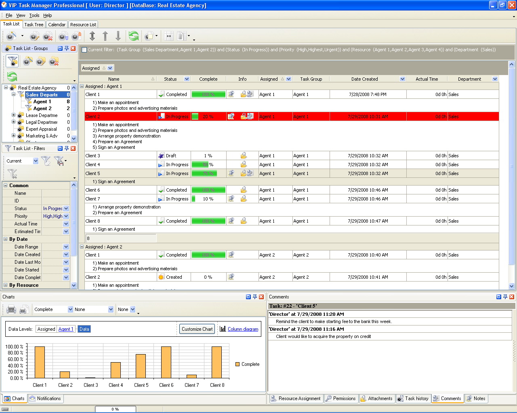Open the Assigned grouping box dropdown

(110, 68)
